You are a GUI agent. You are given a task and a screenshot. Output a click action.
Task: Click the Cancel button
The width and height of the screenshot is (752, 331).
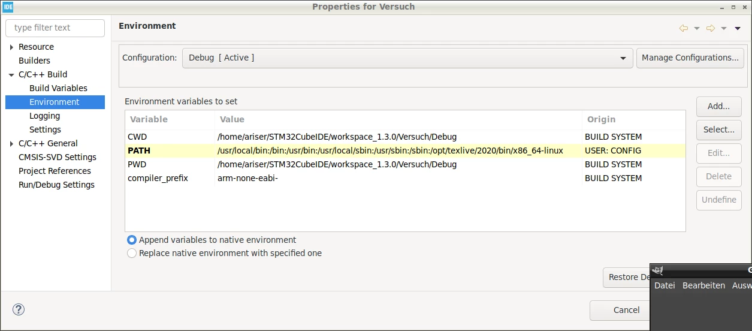coord(620,311)
